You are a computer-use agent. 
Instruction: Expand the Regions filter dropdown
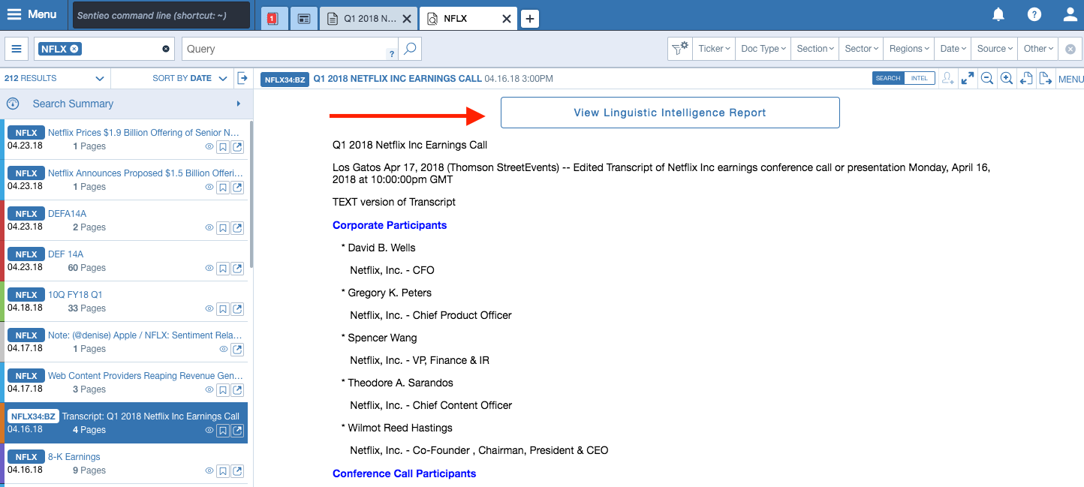(x=909, y=49)
